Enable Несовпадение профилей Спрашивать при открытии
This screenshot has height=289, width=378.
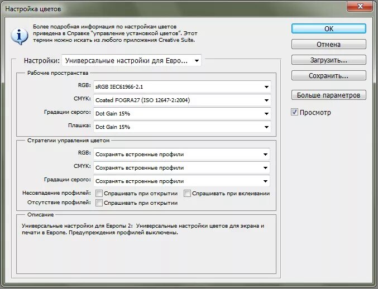[x=99, y=194]
